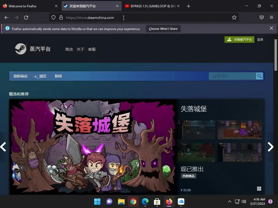Screen dimensions: 278x208
Task: Click the padlock site security icon
Action: point(61,18)
